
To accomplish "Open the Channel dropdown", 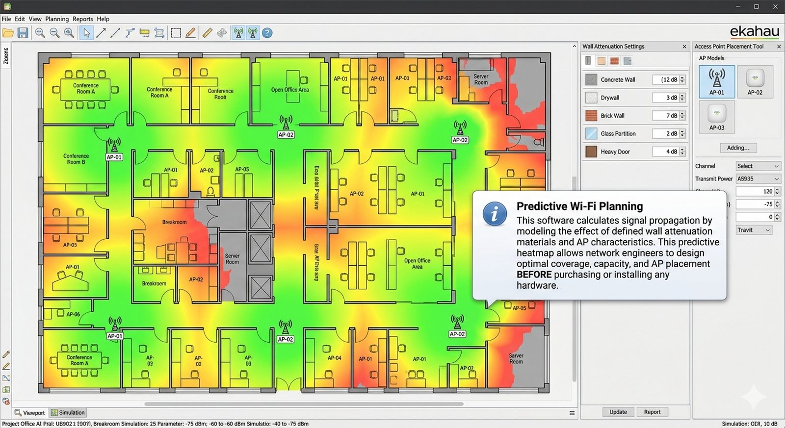I will 758,166.
